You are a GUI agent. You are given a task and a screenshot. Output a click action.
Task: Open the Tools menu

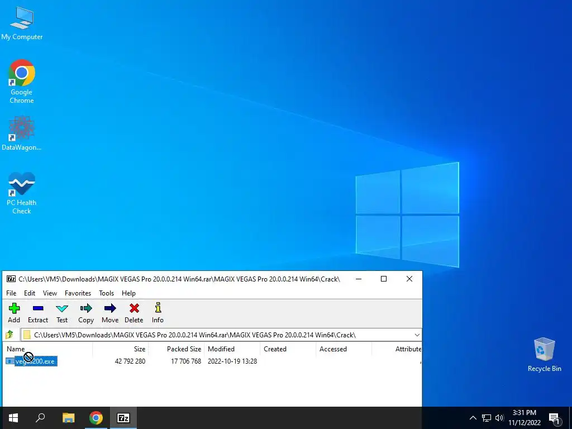click(x=106, y=293)
